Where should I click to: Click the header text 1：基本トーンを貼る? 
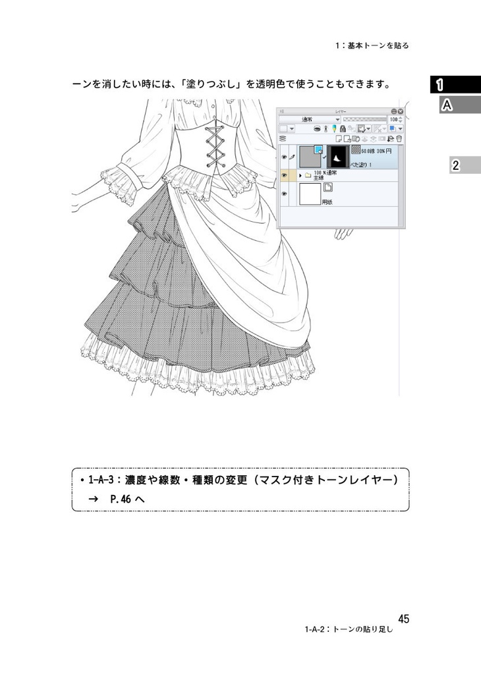click(372, 45)
